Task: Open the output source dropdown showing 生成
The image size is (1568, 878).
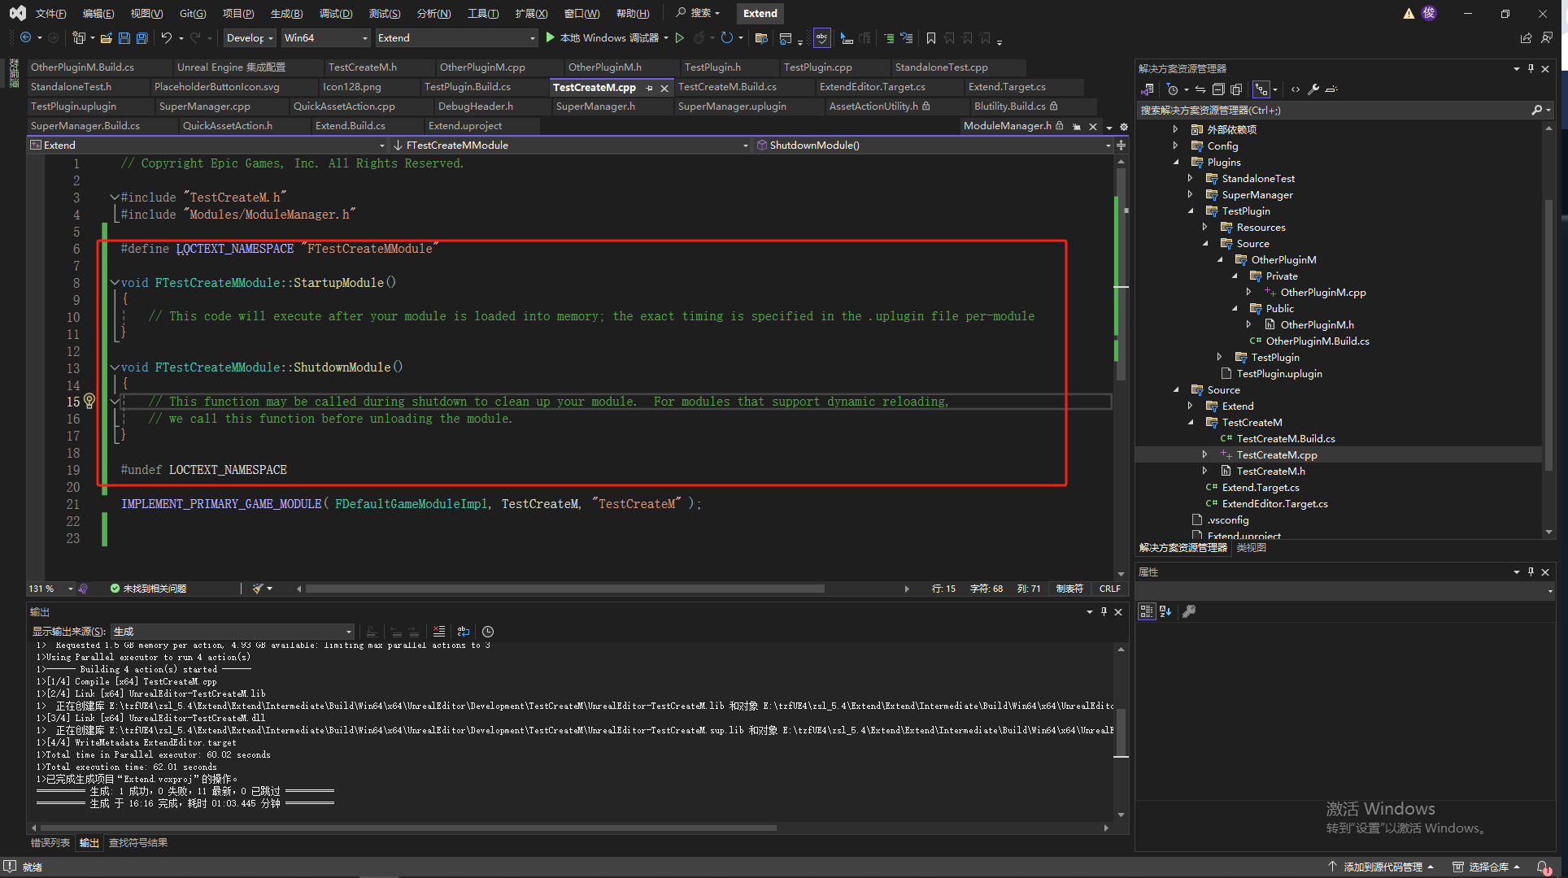Action: pyautogui.click(x=232, y=632)
